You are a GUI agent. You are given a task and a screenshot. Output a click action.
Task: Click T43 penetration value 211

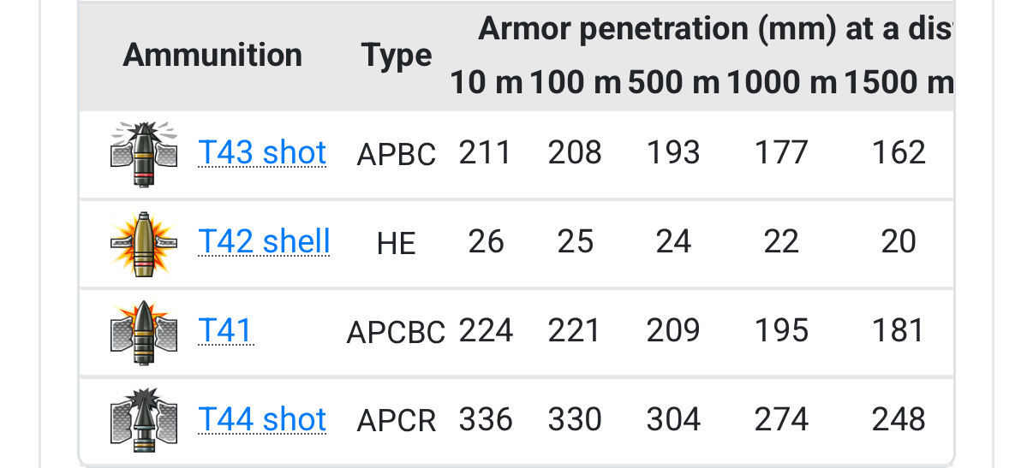(485, 153)
